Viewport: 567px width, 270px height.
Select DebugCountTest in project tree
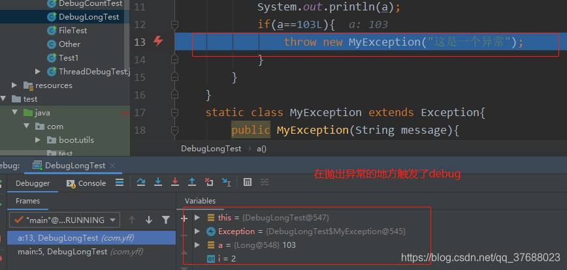click(90, 4)
